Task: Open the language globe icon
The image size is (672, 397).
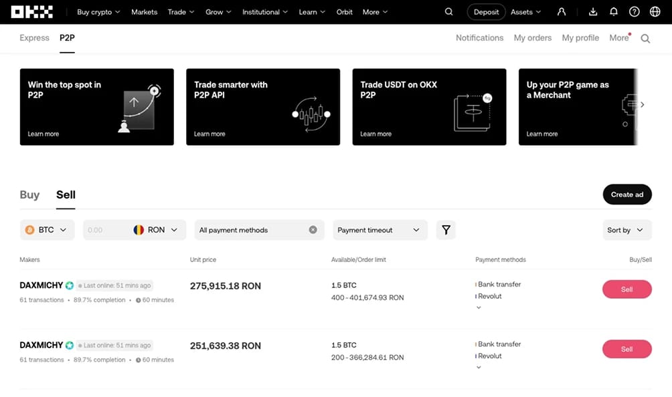Action: (x=655, y=12)
